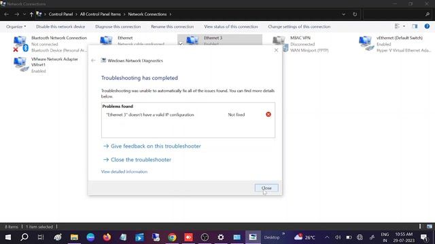
Task: Select the Ethernet 3 adapter icon
Action: tap(192, 41)
